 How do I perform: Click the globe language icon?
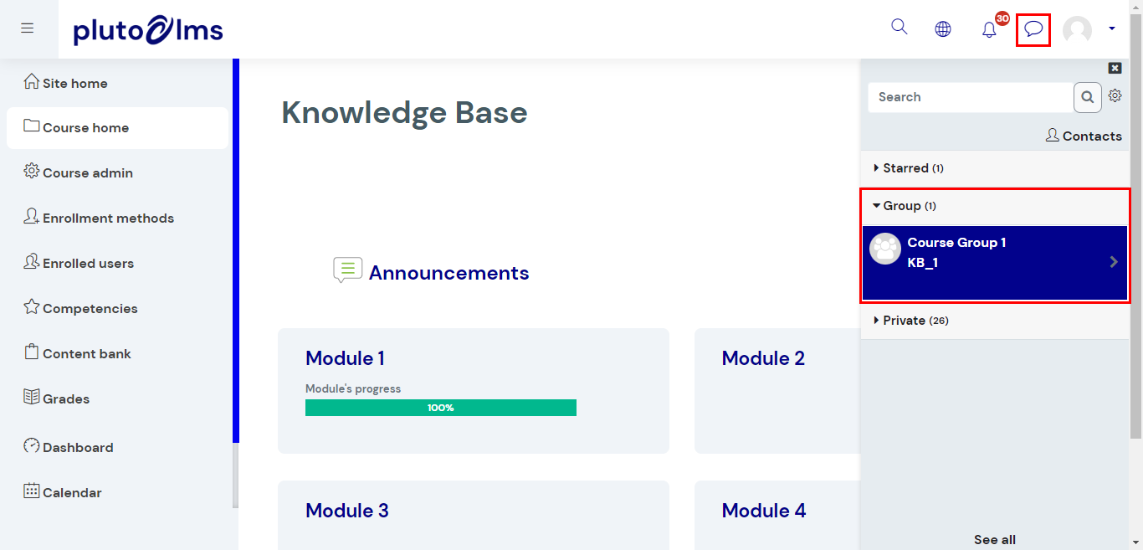943,29
